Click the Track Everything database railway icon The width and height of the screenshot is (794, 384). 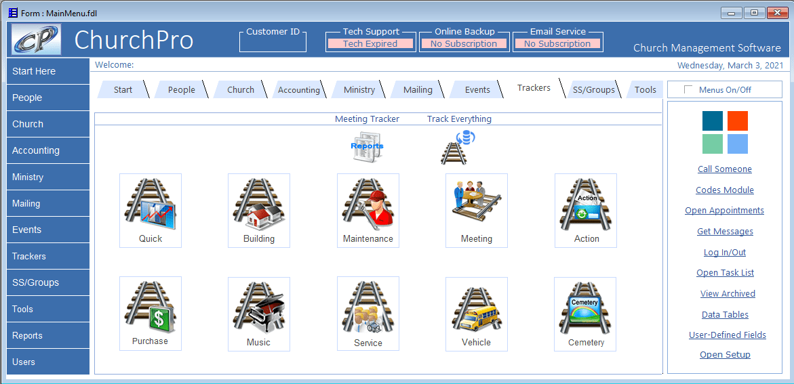[457, 147]
